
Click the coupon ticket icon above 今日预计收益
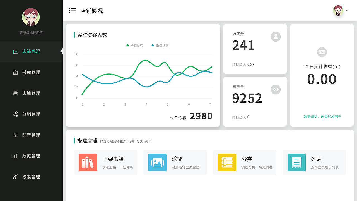[322, 52]
